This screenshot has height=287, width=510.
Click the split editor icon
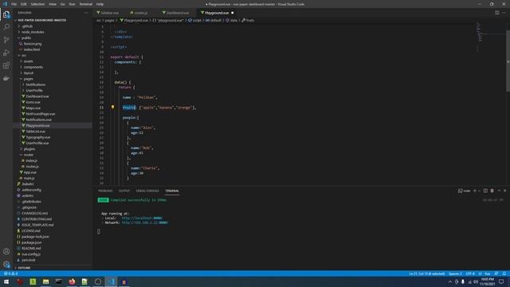tap(497, 13)
